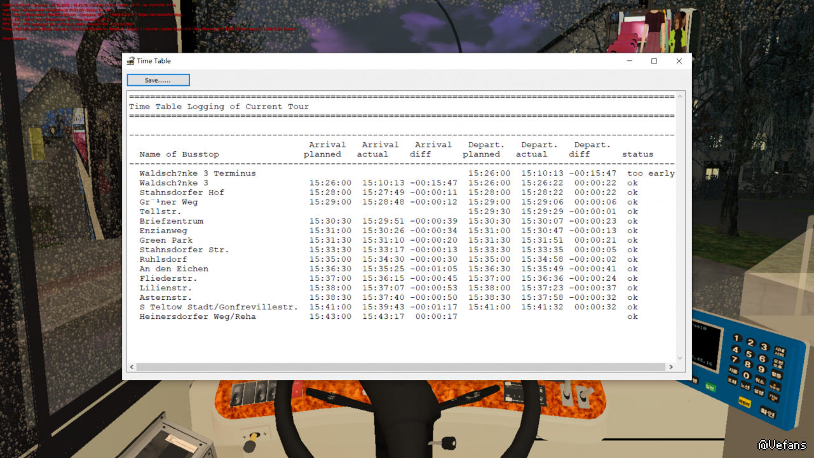
Task: Click the vertical scrollbar down arrow
Action: [680, 358]
